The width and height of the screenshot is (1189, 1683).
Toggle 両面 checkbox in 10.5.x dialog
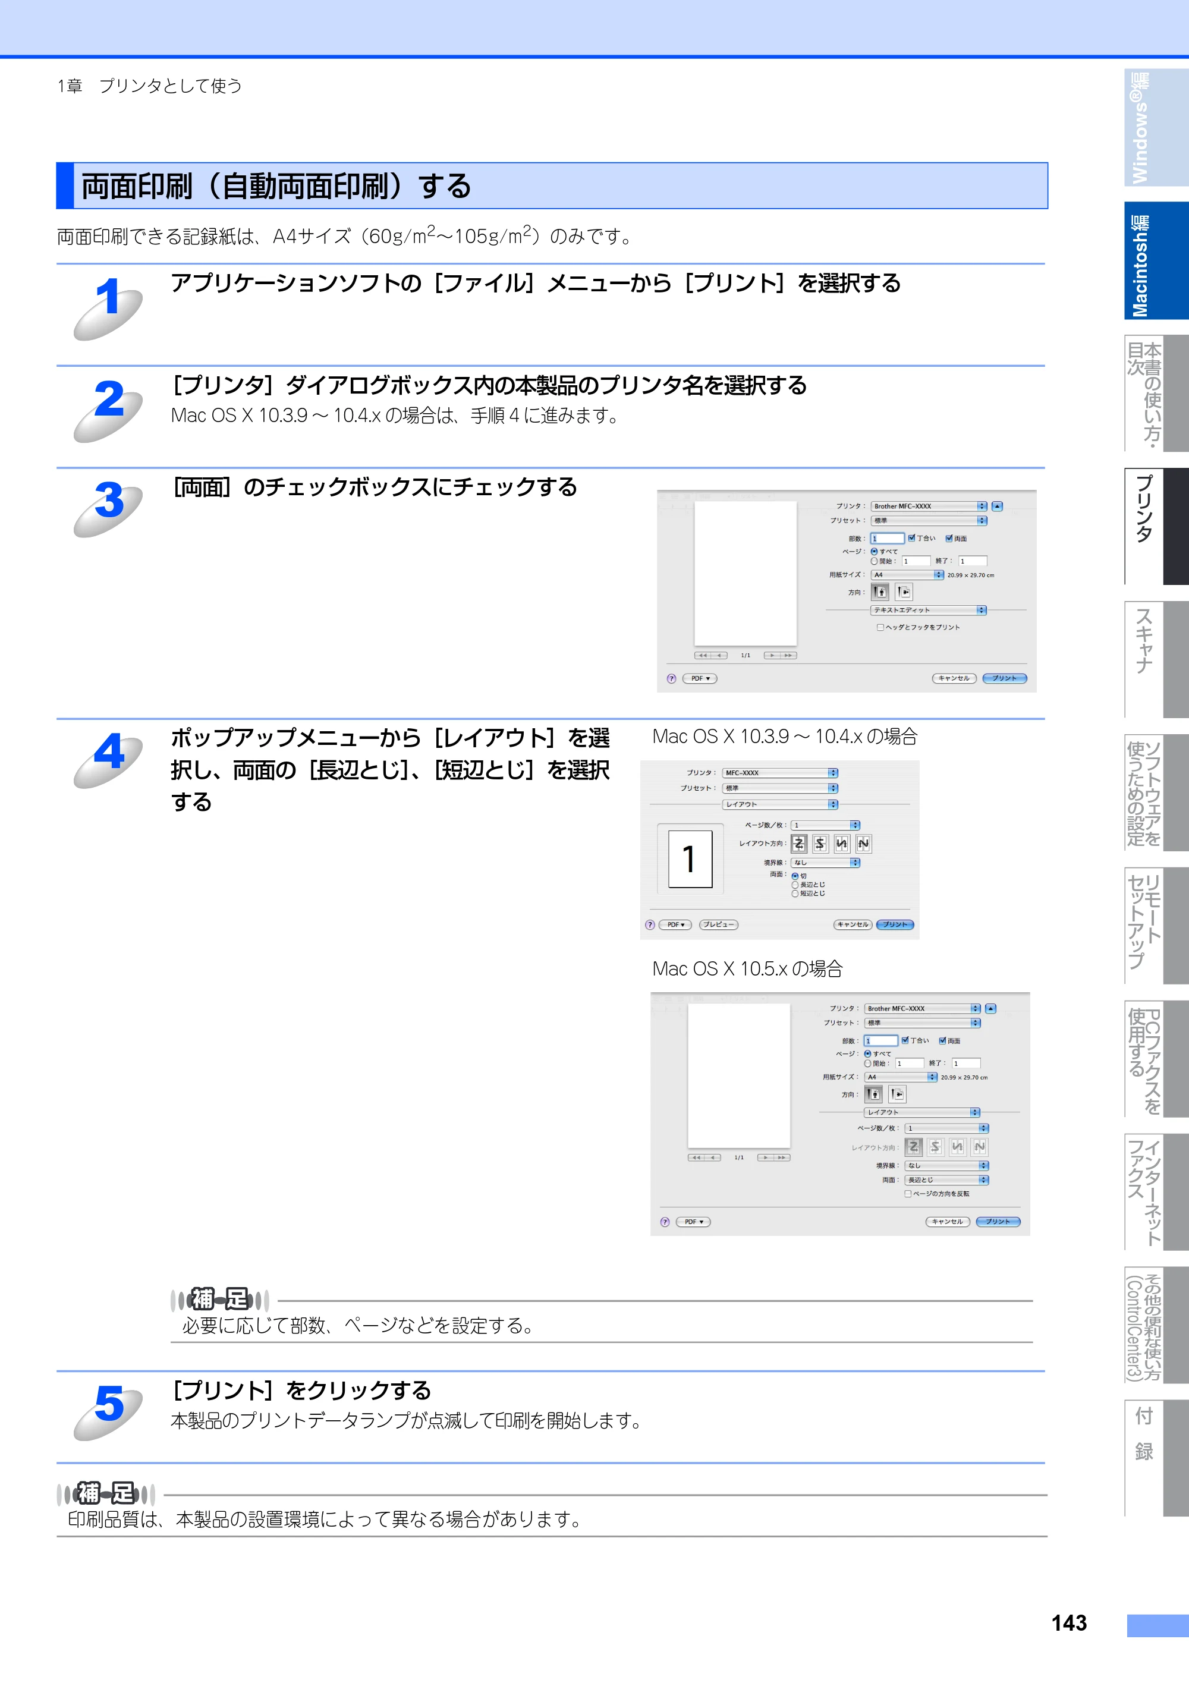pos(942,1040)
